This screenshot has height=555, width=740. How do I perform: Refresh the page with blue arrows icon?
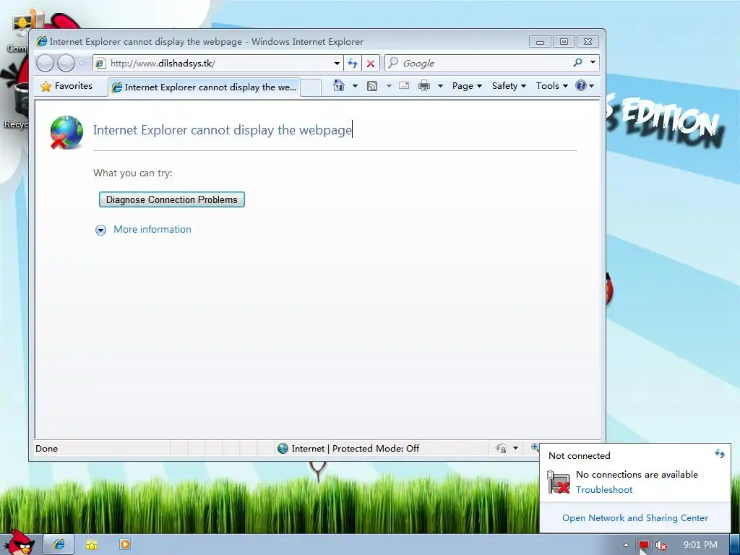click(353, 64)
